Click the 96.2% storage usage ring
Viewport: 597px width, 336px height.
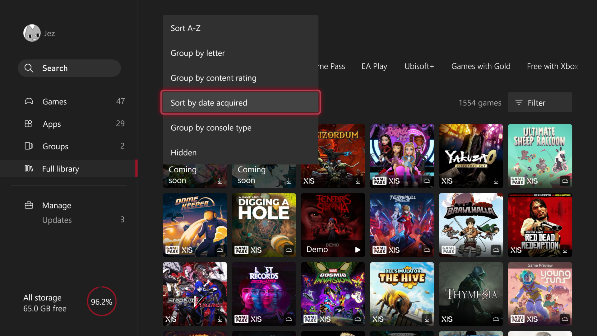[x=101, y=301]
